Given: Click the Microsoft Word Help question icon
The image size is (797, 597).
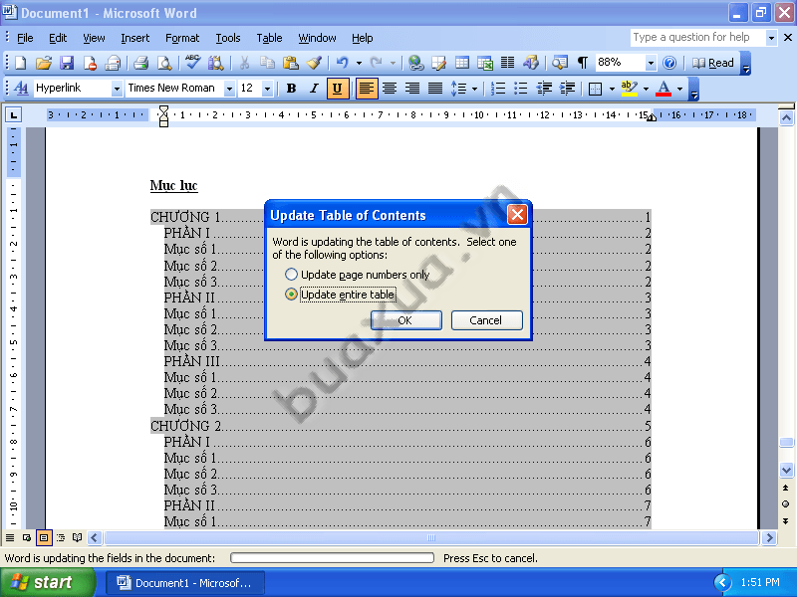Looking at the screenshot, I should coord(669,63).
